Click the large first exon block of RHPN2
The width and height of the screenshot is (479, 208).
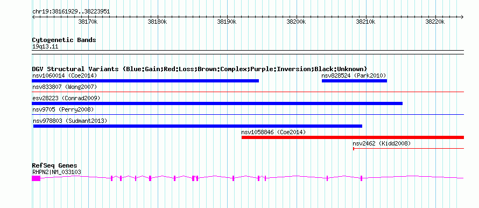tap(36, 178)
